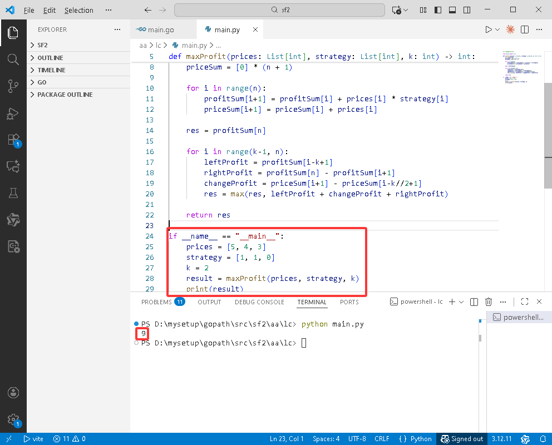Open errors and warnings count in status bar
This screenshot has height=445, width=552.
click(70, 439)
